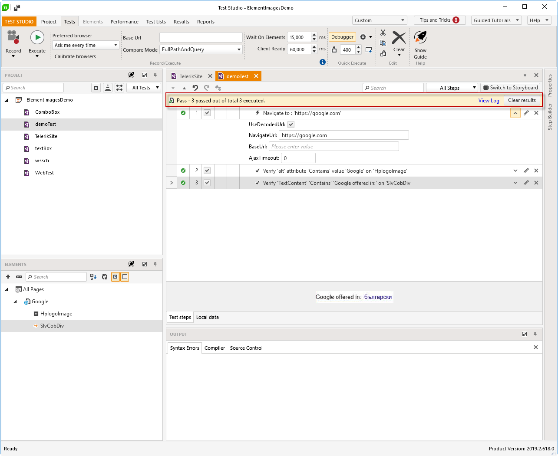This screenshot has height=456, width=558.
Task: Click the Copy icon in Edit group
Action: click(x=383, y=43)
